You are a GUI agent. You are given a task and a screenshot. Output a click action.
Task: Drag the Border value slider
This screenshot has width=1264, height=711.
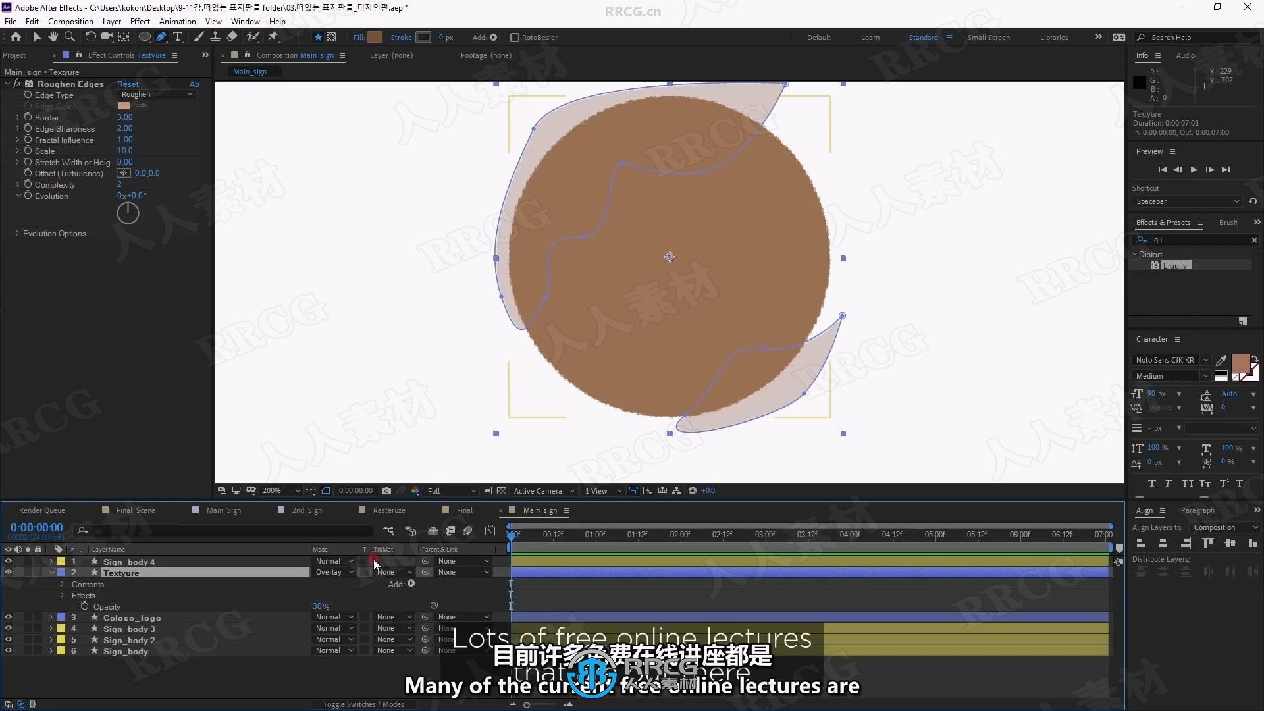(124, 117)
